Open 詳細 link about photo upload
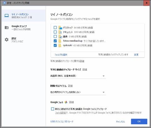 82,61
